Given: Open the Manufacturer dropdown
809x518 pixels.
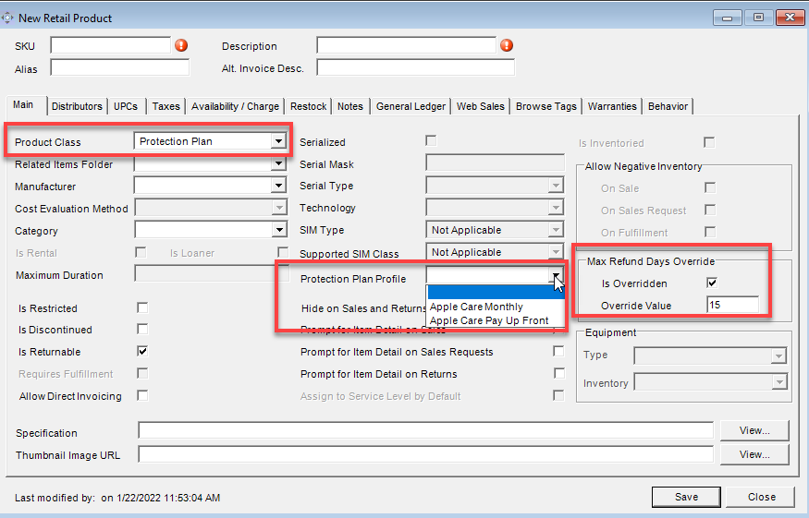Looking at the screenshot, I should point(278,186).
